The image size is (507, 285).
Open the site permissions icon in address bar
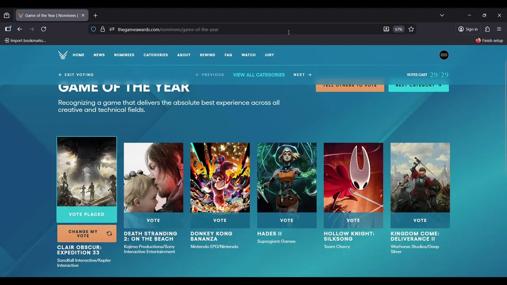[x=112, y=29]
